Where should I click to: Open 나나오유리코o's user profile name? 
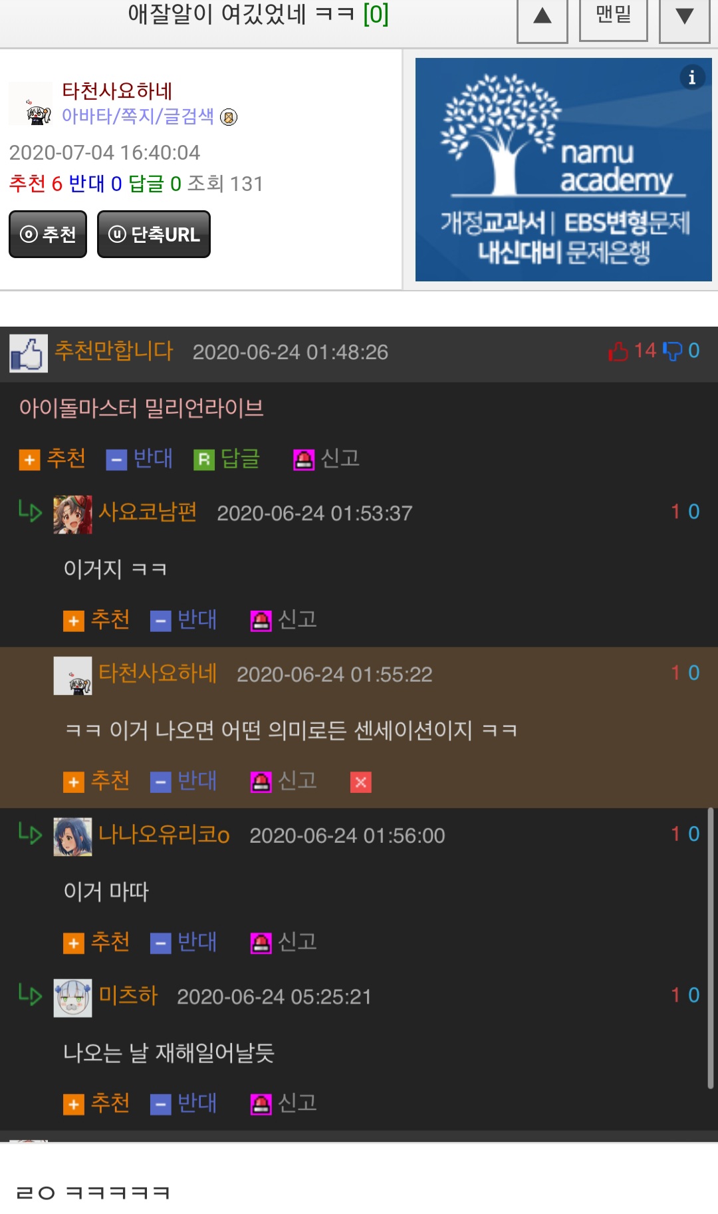click(x=164, y=834)
